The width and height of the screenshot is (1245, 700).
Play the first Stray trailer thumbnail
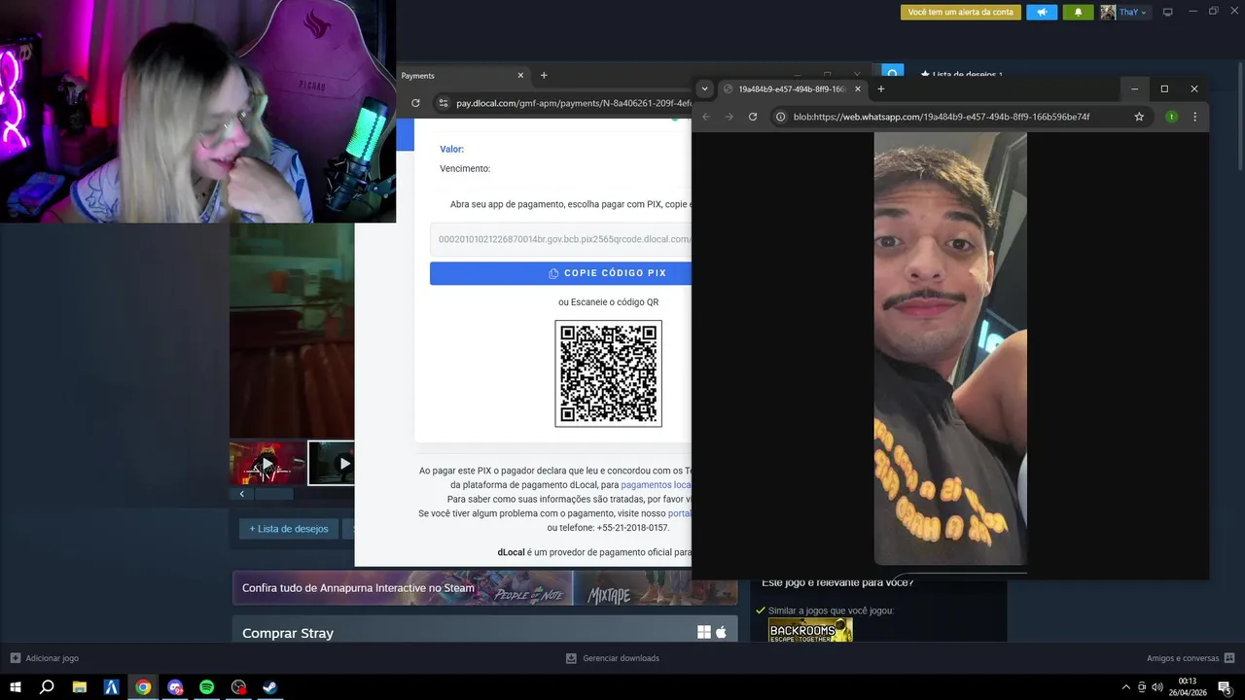tap(267, 464)
